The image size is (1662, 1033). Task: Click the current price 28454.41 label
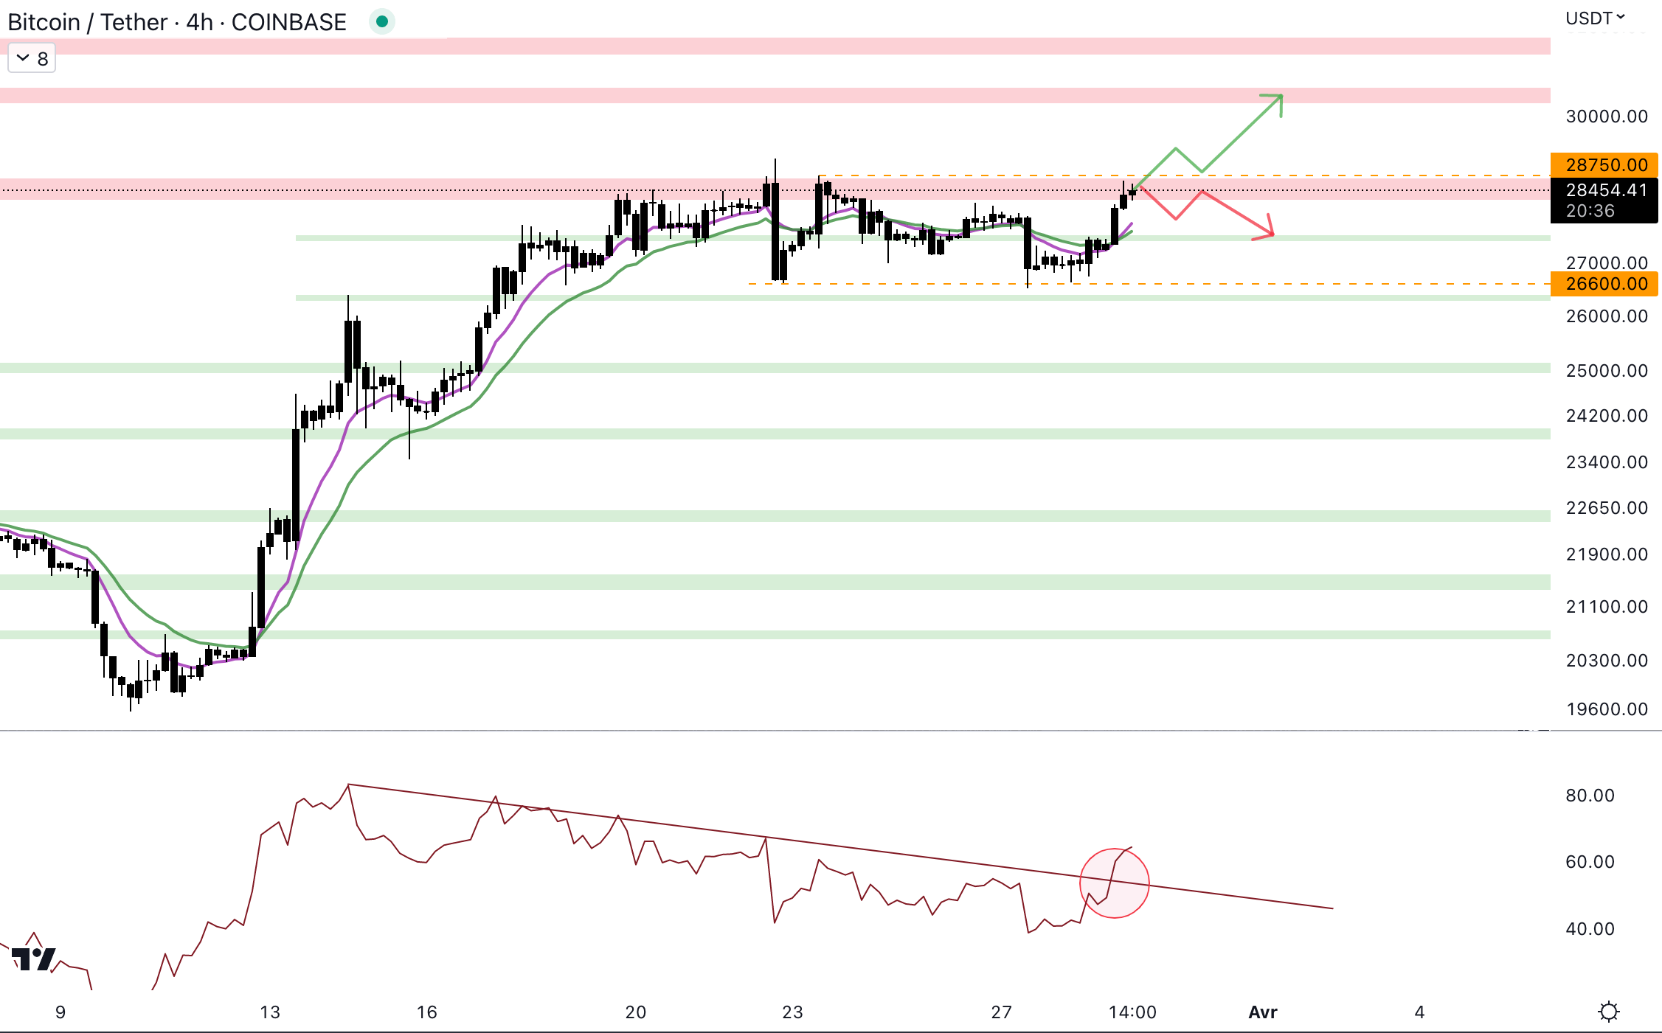1604,190
